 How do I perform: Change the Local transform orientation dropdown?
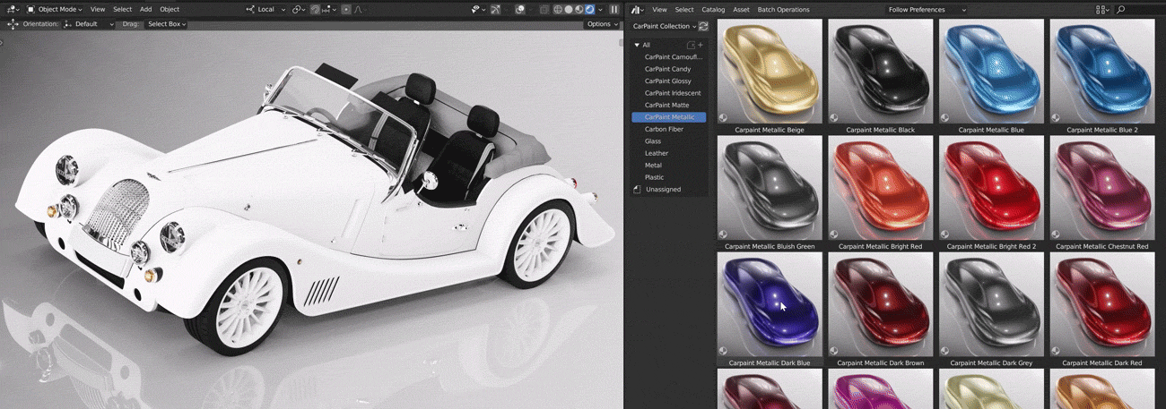[265, 9]
